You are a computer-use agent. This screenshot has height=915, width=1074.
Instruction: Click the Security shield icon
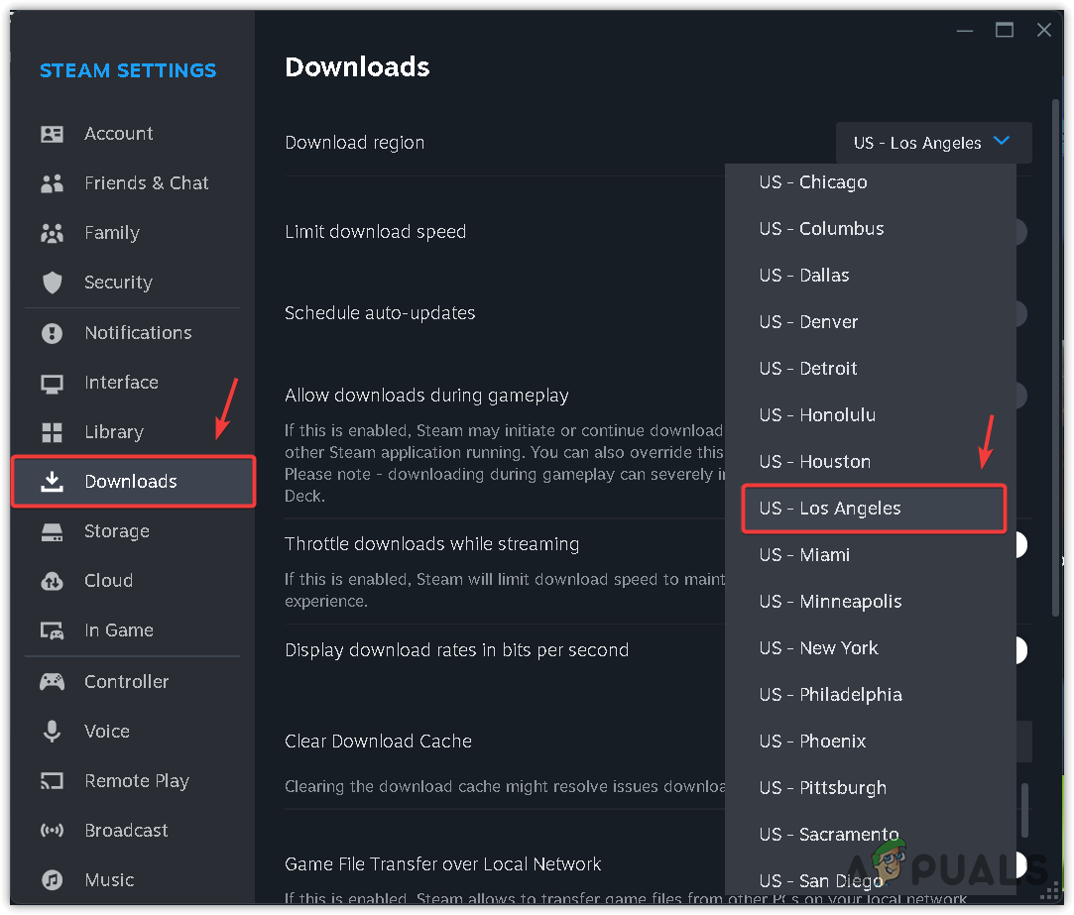pyautogui.click(x=52, y=283)
